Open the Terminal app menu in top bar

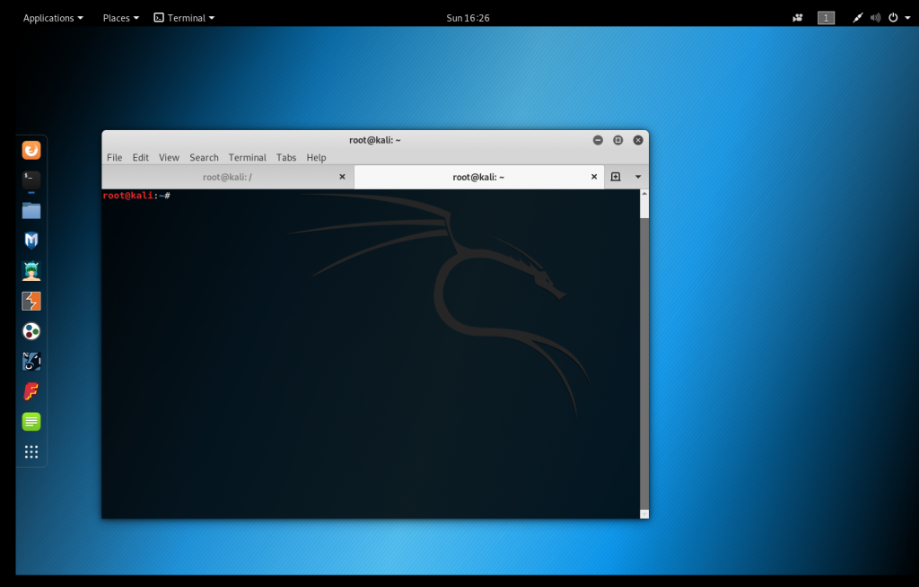pos(184,18)
